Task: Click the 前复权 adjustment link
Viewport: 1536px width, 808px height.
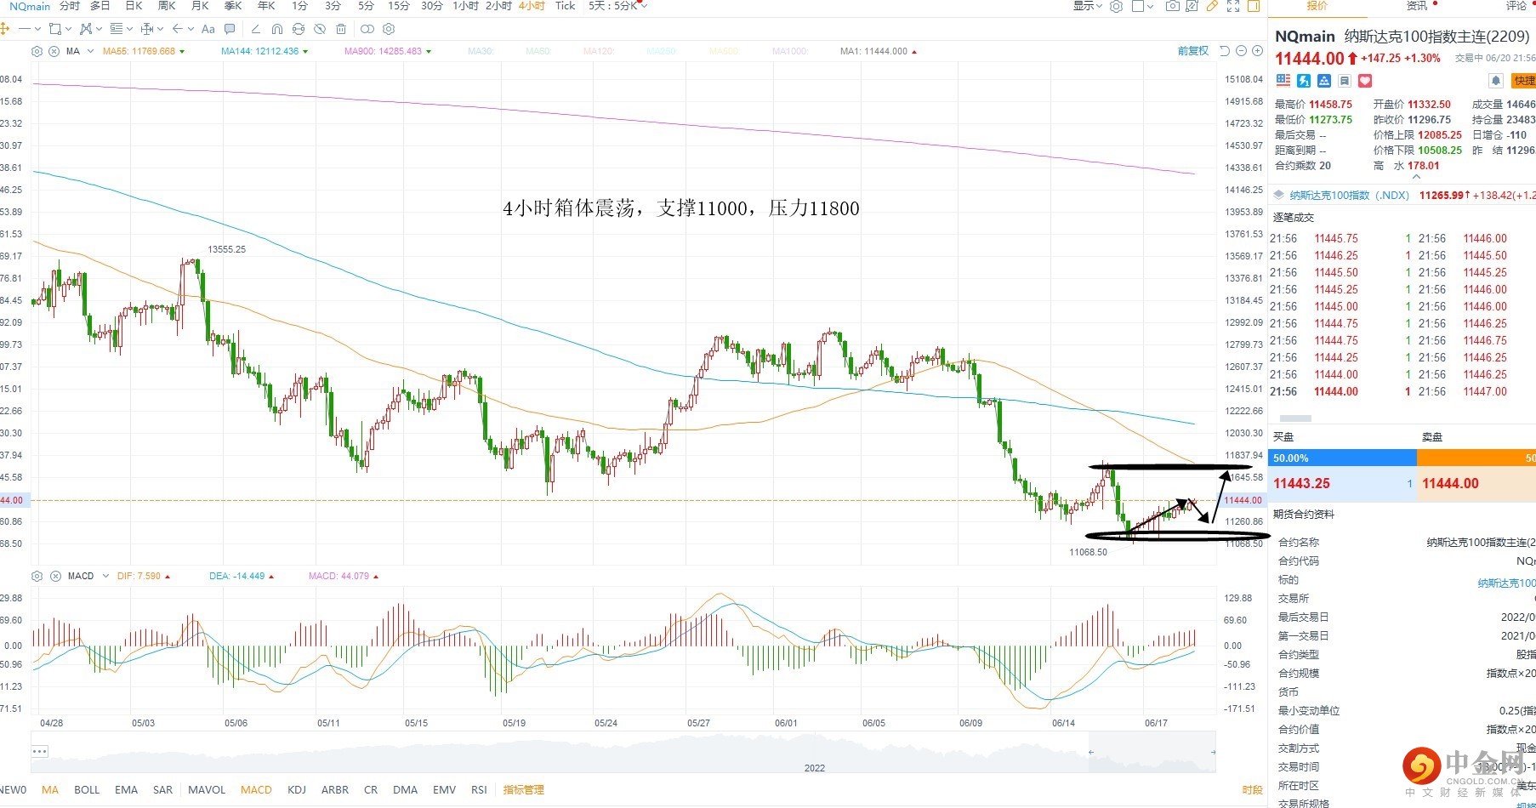Action: [1193, 51]
